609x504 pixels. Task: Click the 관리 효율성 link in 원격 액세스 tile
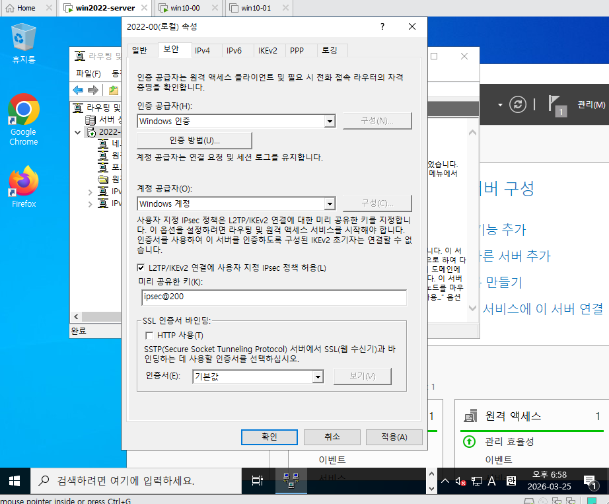point(509,441)
